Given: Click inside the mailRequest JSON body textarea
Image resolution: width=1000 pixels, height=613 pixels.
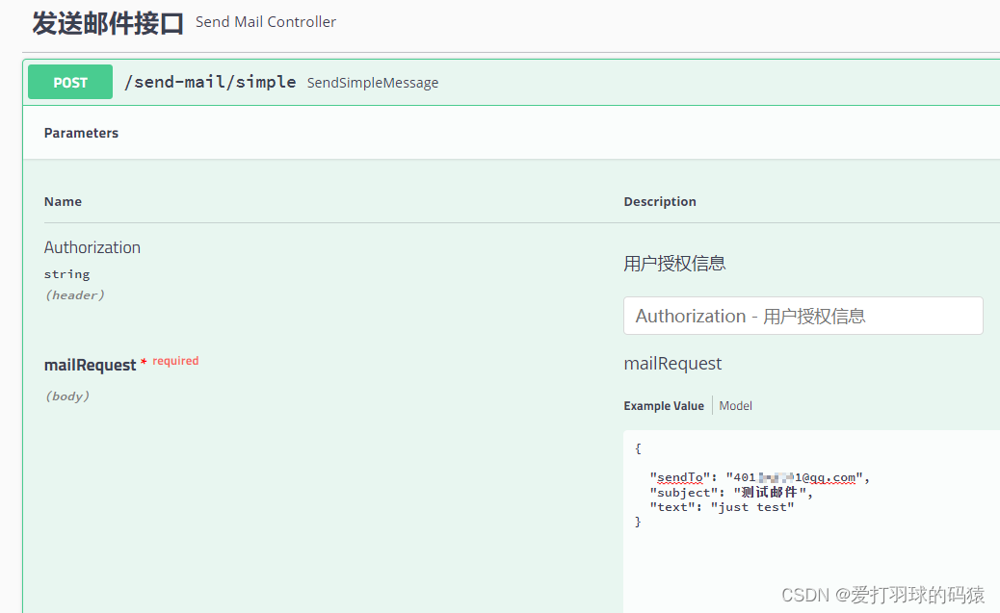Looking at the screenshot, I should coord(809,558).
